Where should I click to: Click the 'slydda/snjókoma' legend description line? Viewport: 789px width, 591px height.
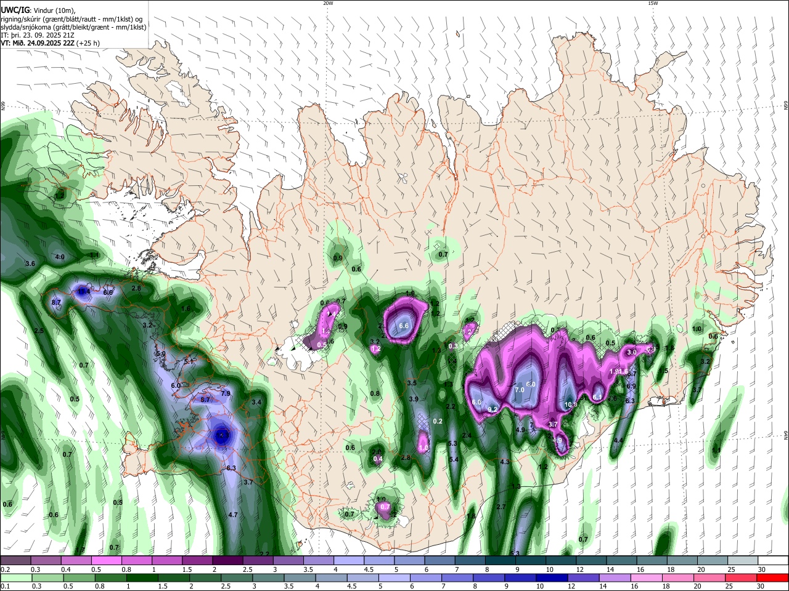[x=73, y=27]
